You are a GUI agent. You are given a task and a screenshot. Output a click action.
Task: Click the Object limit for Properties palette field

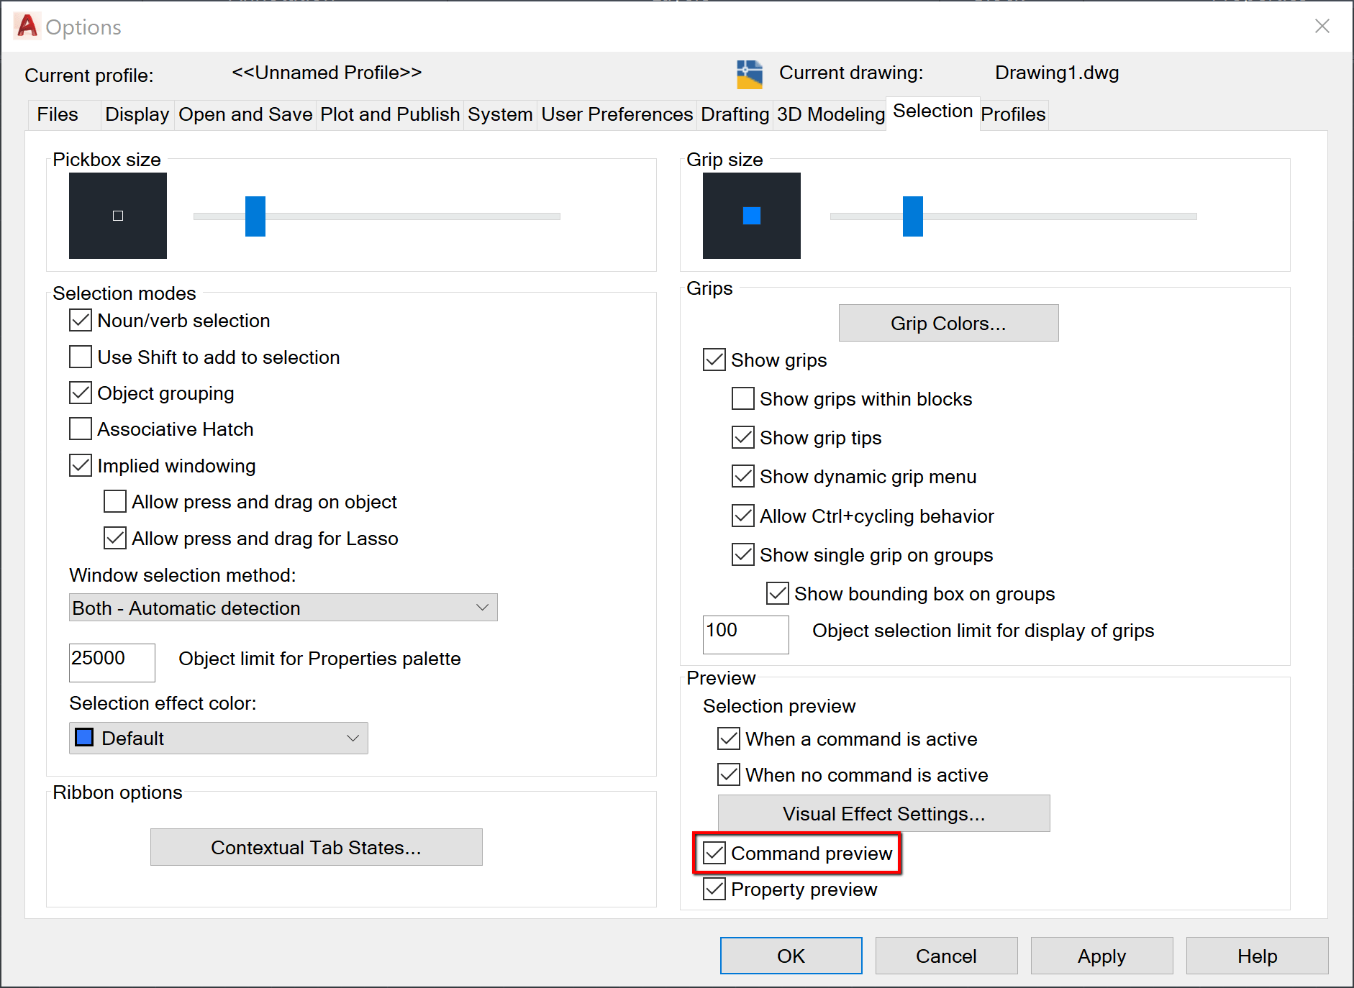112,662
